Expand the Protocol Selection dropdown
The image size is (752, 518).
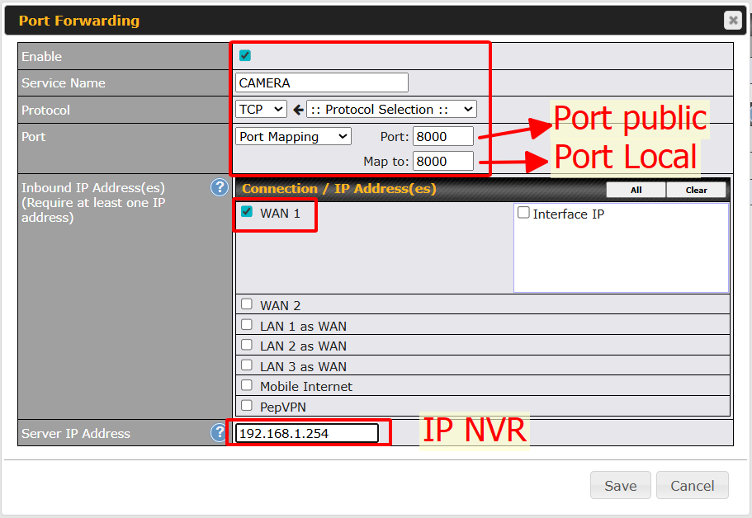point(391,109)
